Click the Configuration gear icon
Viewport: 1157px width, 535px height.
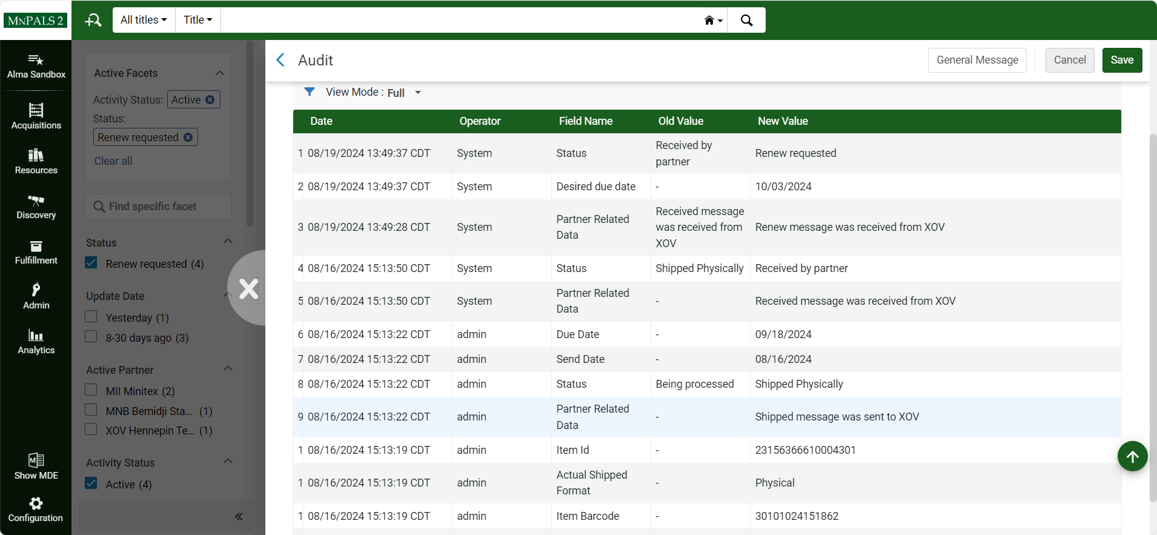(36, 504)
